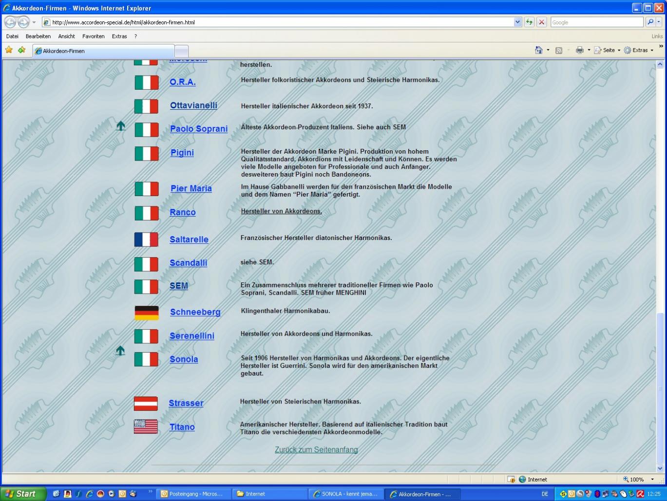Image resolution: width=667 pixels, height=501 pixels.
Task: Click the browser Back arrow button
Action: click(x=10, y=22)
